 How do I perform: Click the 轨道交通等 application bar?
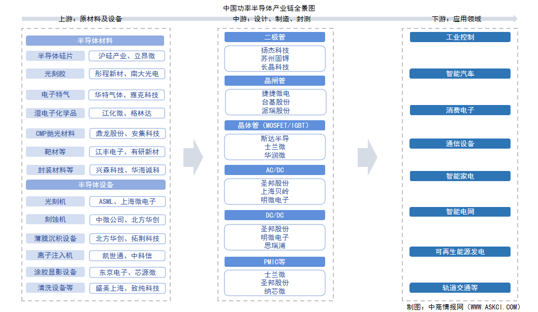(x=460, y=288)
